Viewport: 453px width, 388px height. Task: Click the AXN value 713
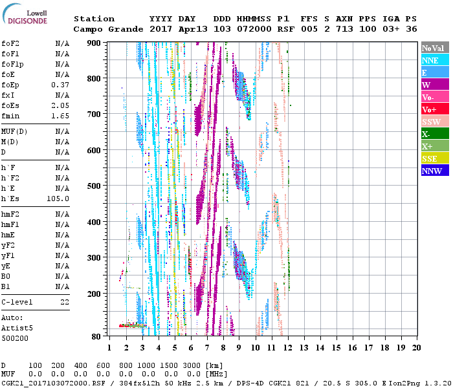(x=344, y=29)
